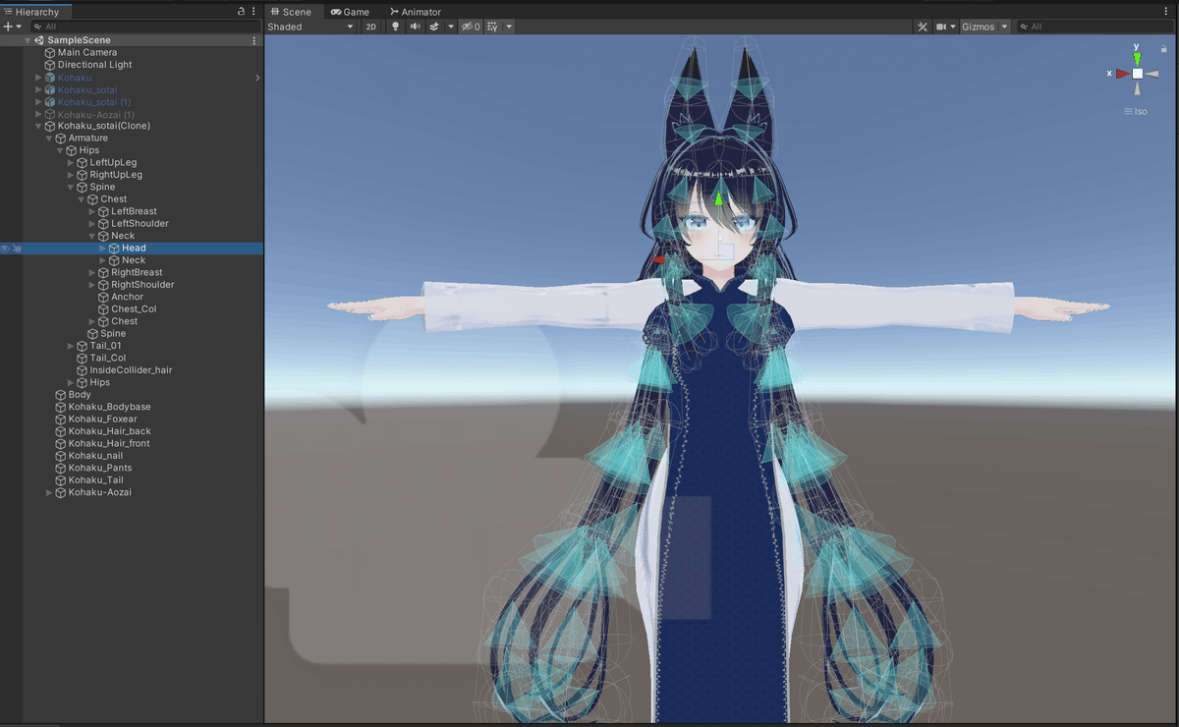Click the blue plane handle of the move gizmo
The width and height of the screenshot is (1179, 727).
(x=725, y=252)
